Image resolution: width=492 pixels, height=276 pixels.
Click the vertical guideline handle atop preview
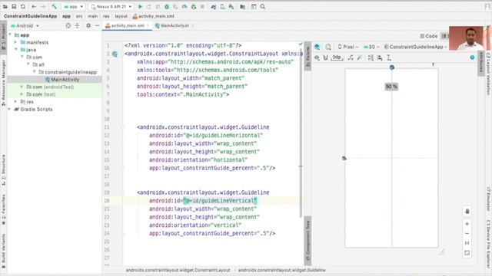(x=391, y=67)
